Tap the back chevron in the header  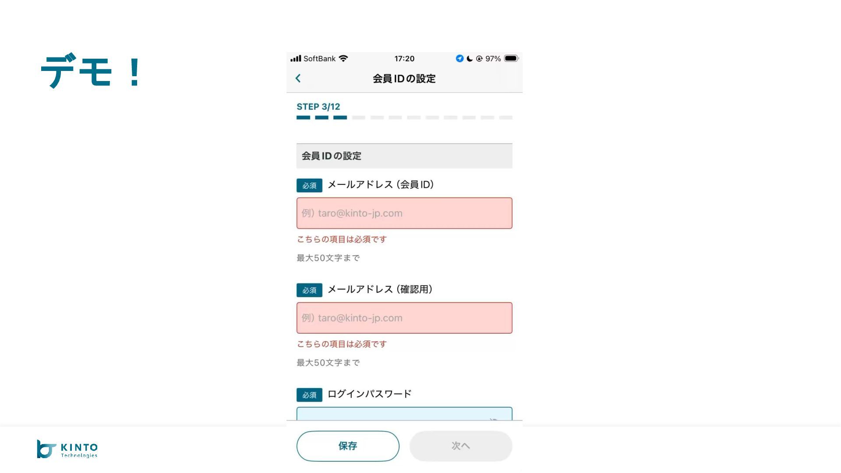coord(298,78)
